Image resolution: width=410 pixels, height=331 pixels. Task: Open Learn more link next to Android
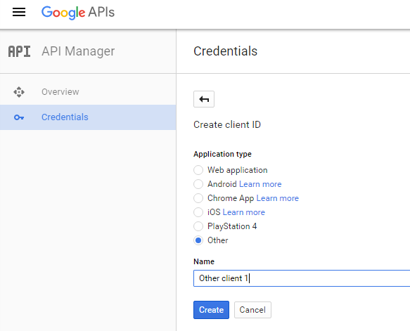point(260,184)
